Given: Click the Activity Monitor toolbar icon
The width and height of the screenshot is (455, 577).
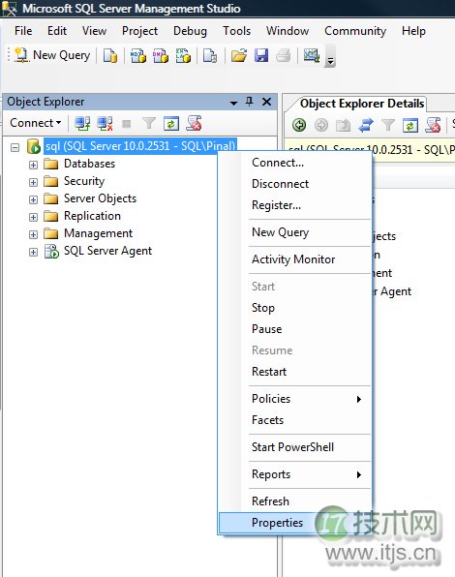Looking at the screenshot, I should click(x=311, y=56).
